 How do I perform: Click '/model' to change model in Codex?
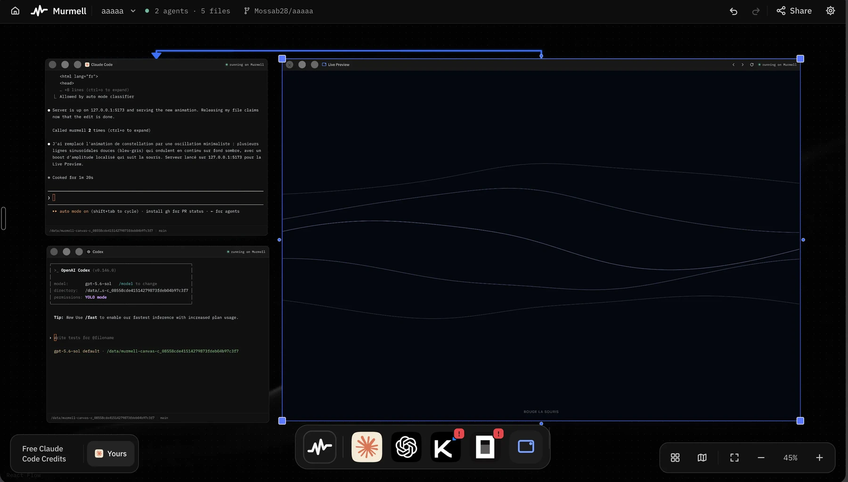pos(126,284)
